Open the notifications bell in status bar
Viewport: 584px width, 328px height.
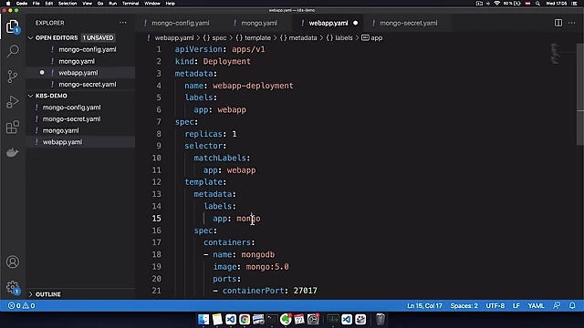coord(572,306)
